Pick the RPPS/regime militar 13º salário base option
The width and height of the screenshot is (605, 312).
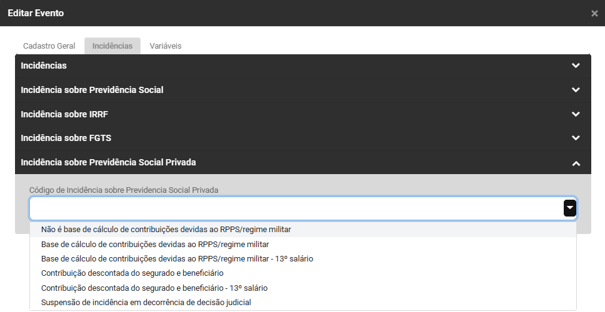pyautogui.click(x=177, y=258)
